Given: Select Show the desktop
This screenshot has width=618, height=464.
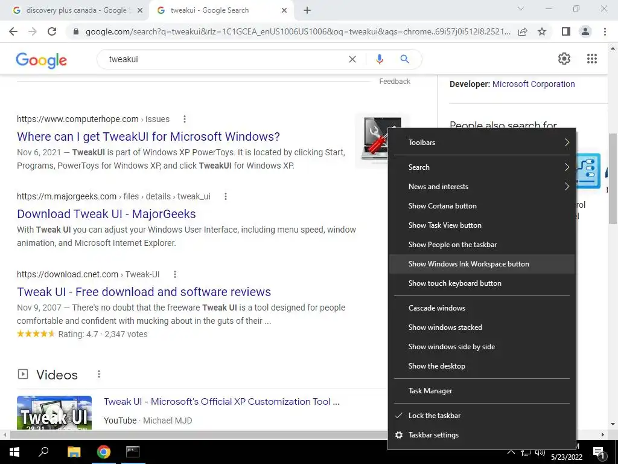Looking at the screenshot, I should 482,366.
